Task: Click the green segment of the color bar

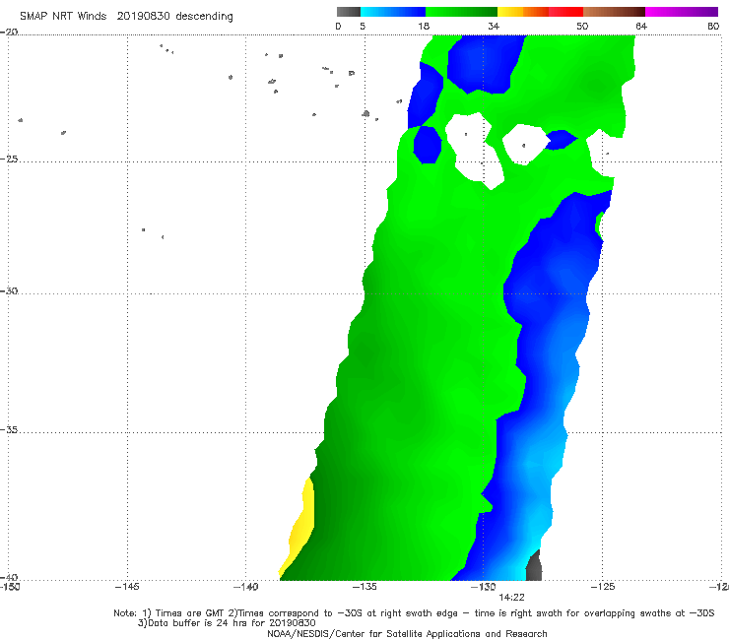Action: tap(461, 12)
